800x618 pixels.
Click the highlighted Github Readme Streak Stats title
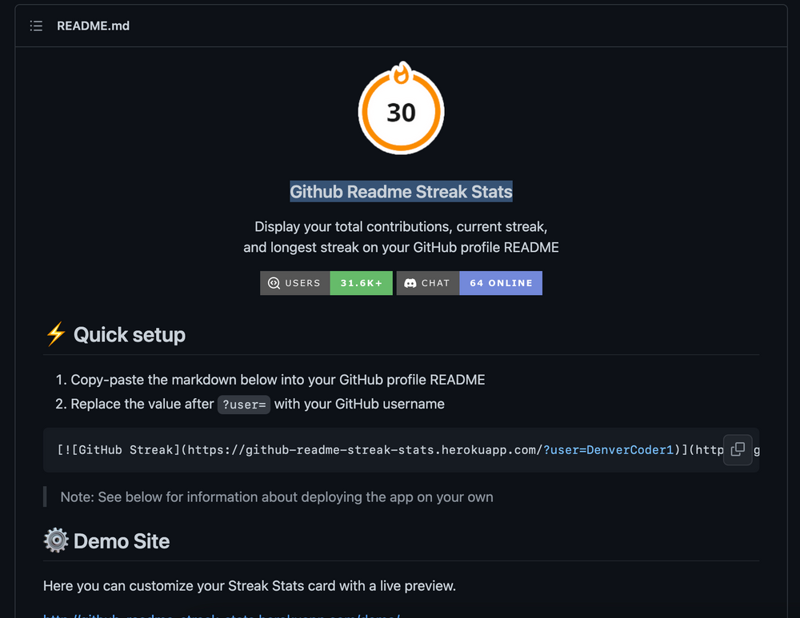[x=401, y=191]
